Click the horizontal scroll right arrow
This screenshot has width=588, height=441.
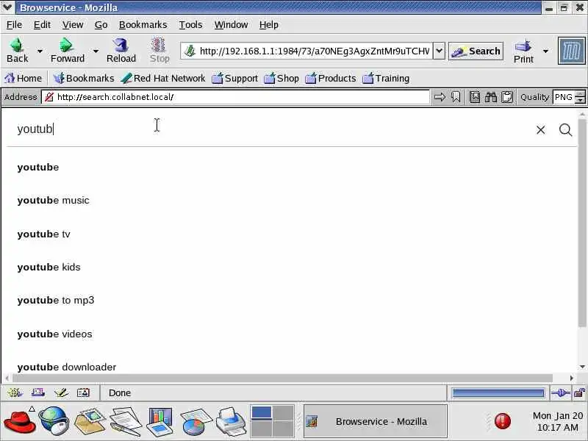(572, 378)
